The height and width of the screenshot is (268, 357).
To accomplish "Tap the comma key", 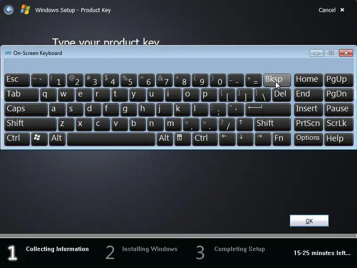I will coord(191,125).
